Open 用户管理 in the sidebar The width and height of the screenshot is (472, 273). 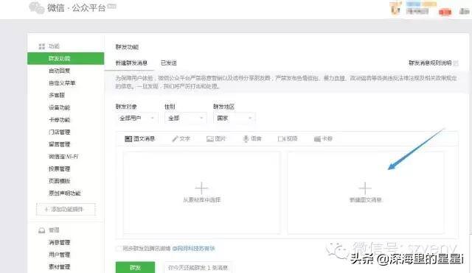coord(59,255)
